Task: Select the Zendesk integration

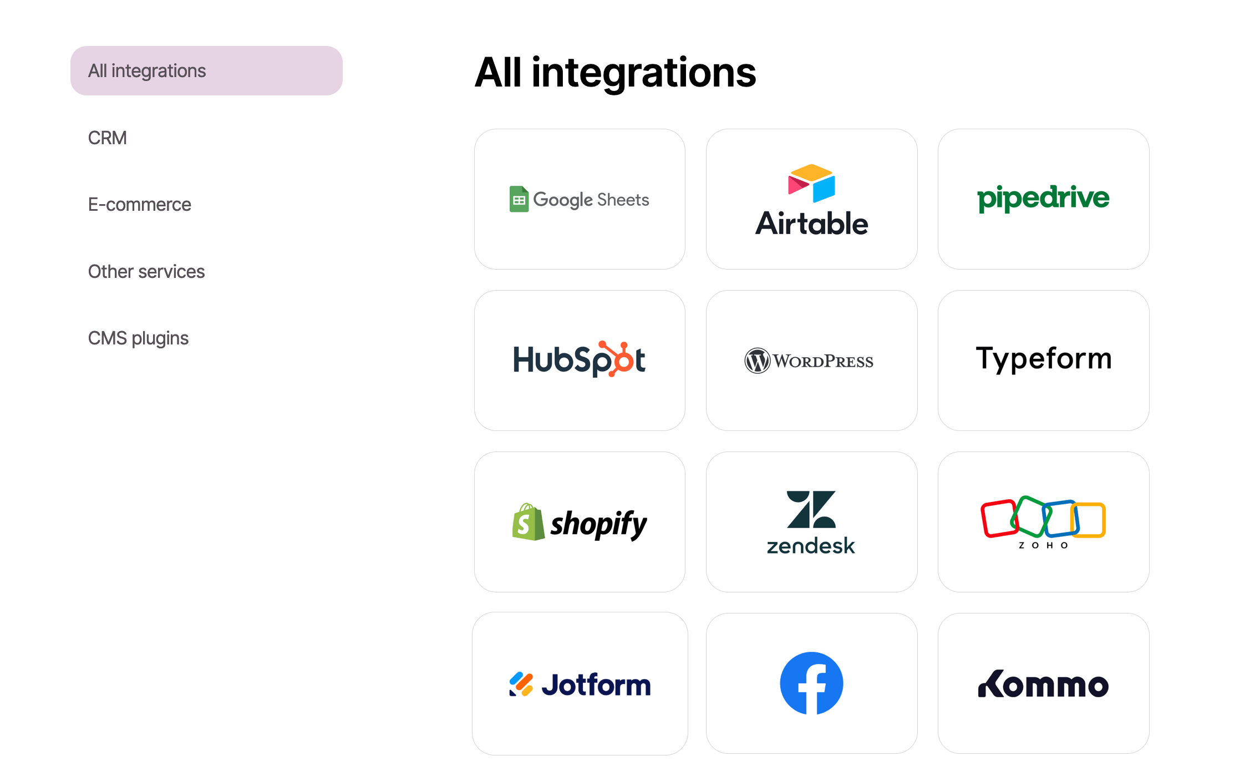Action: (811, 522)
